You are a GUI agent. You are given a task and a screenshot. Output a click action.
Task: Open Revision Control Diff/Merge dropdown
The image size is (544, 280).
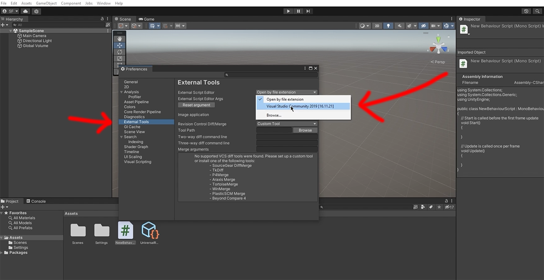(286, 124)
